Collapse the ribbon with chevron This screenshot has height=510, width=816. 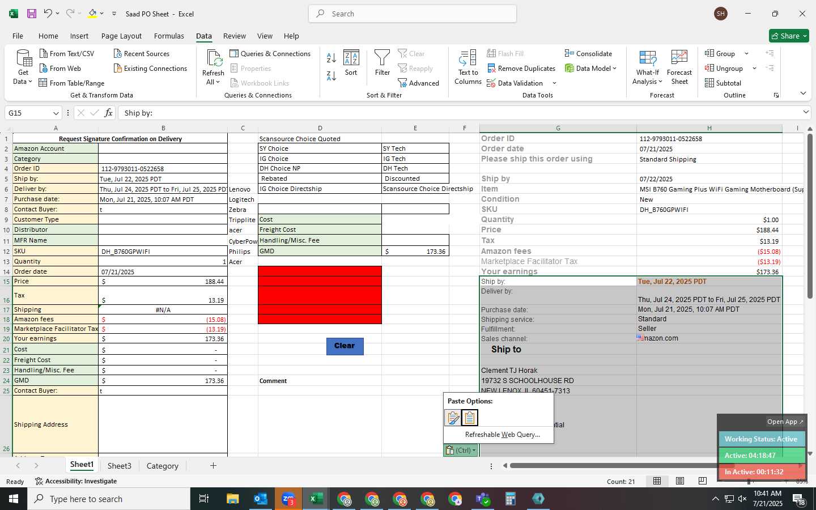coord(803,93)
